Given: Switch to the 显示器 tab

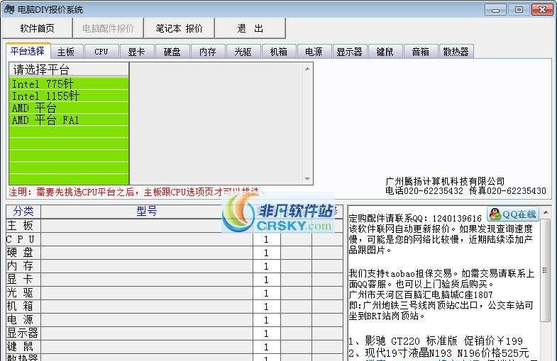Looking at the screenshot, I should [350, 52].
